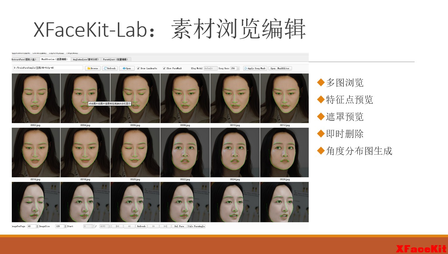Screen dimensions: 448x254
Task: Switch to the ExtractFace tab
Action: pos(25,59)
